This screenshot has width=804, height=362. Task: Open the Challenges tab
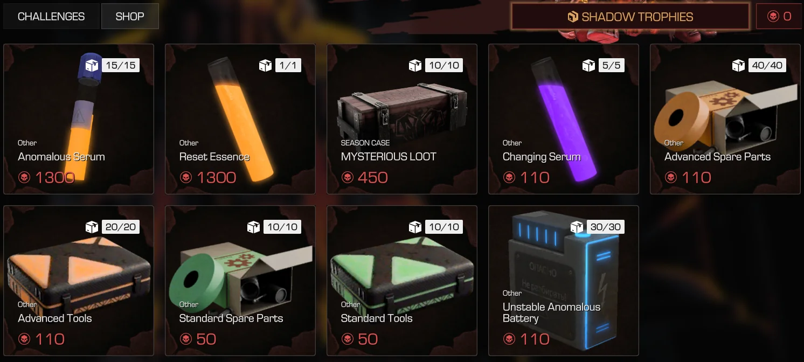click(x=51, y=16)
